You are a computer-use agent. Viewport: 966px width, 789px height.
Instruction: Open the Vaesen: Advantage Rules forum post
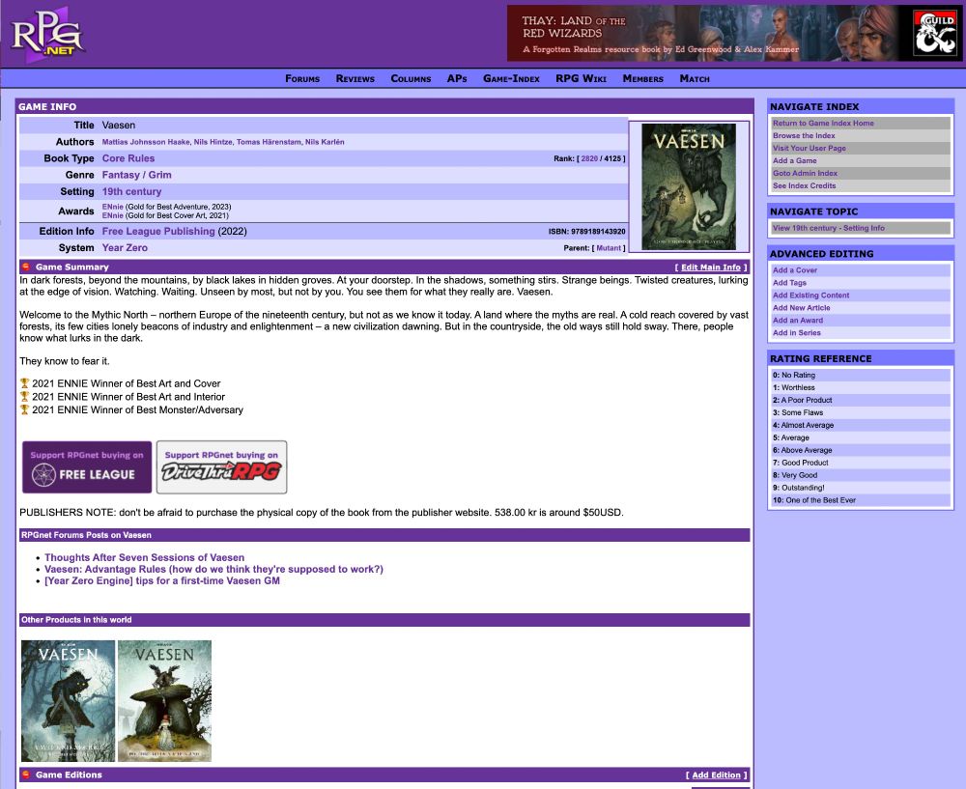pyautogui.click(x=213, y=569)
